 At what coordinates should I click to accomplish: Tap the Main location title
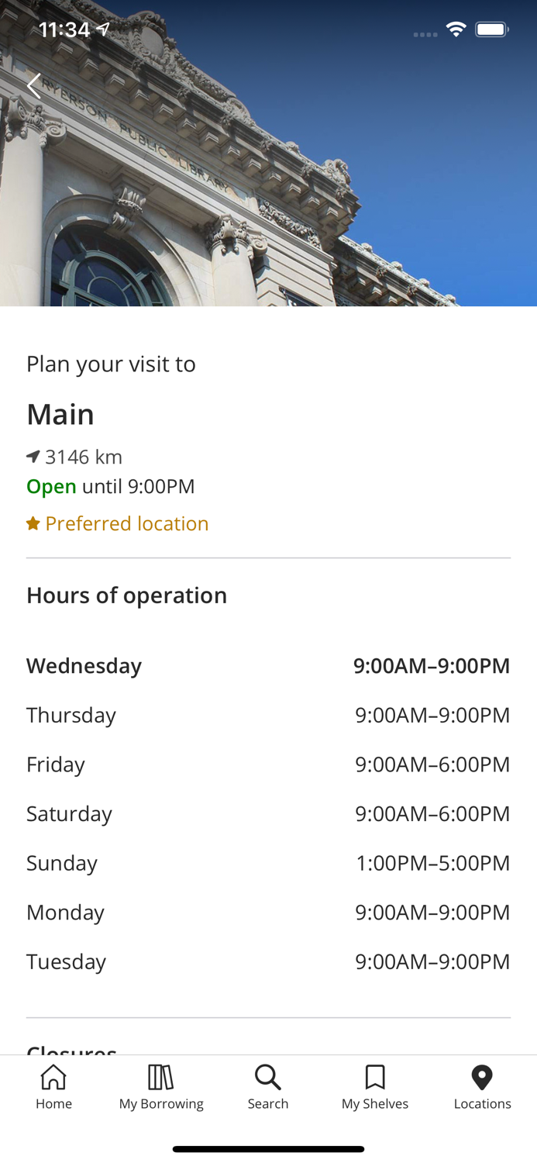click(x=60, y=415)
